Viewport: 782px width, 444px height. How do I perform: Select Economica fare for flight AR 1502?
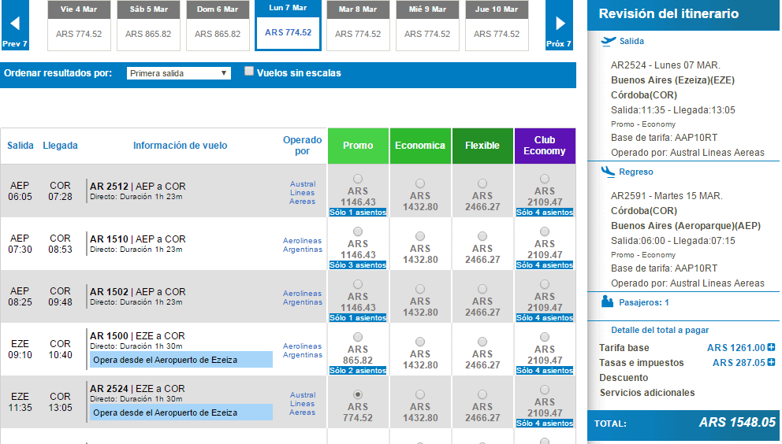click(x=420, y=289)
